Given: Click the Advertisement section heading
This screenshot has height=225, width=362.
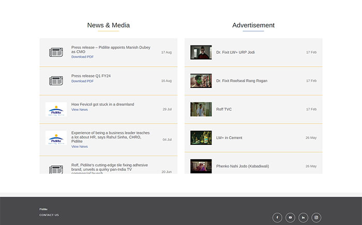Looking at the screenshot, I should point(253,25).
